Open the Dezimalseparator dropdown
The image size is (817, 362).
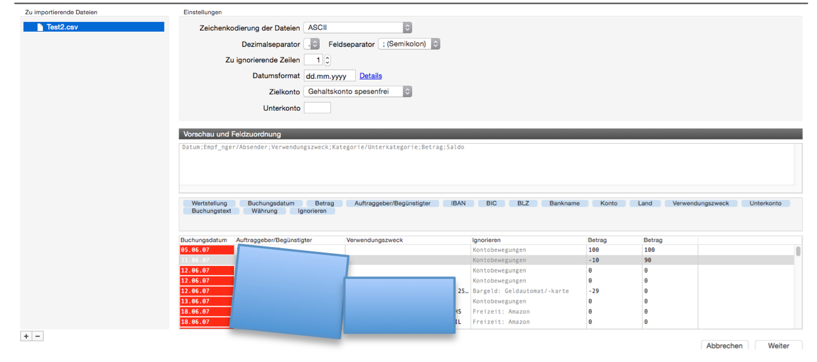tap(312, 44)
